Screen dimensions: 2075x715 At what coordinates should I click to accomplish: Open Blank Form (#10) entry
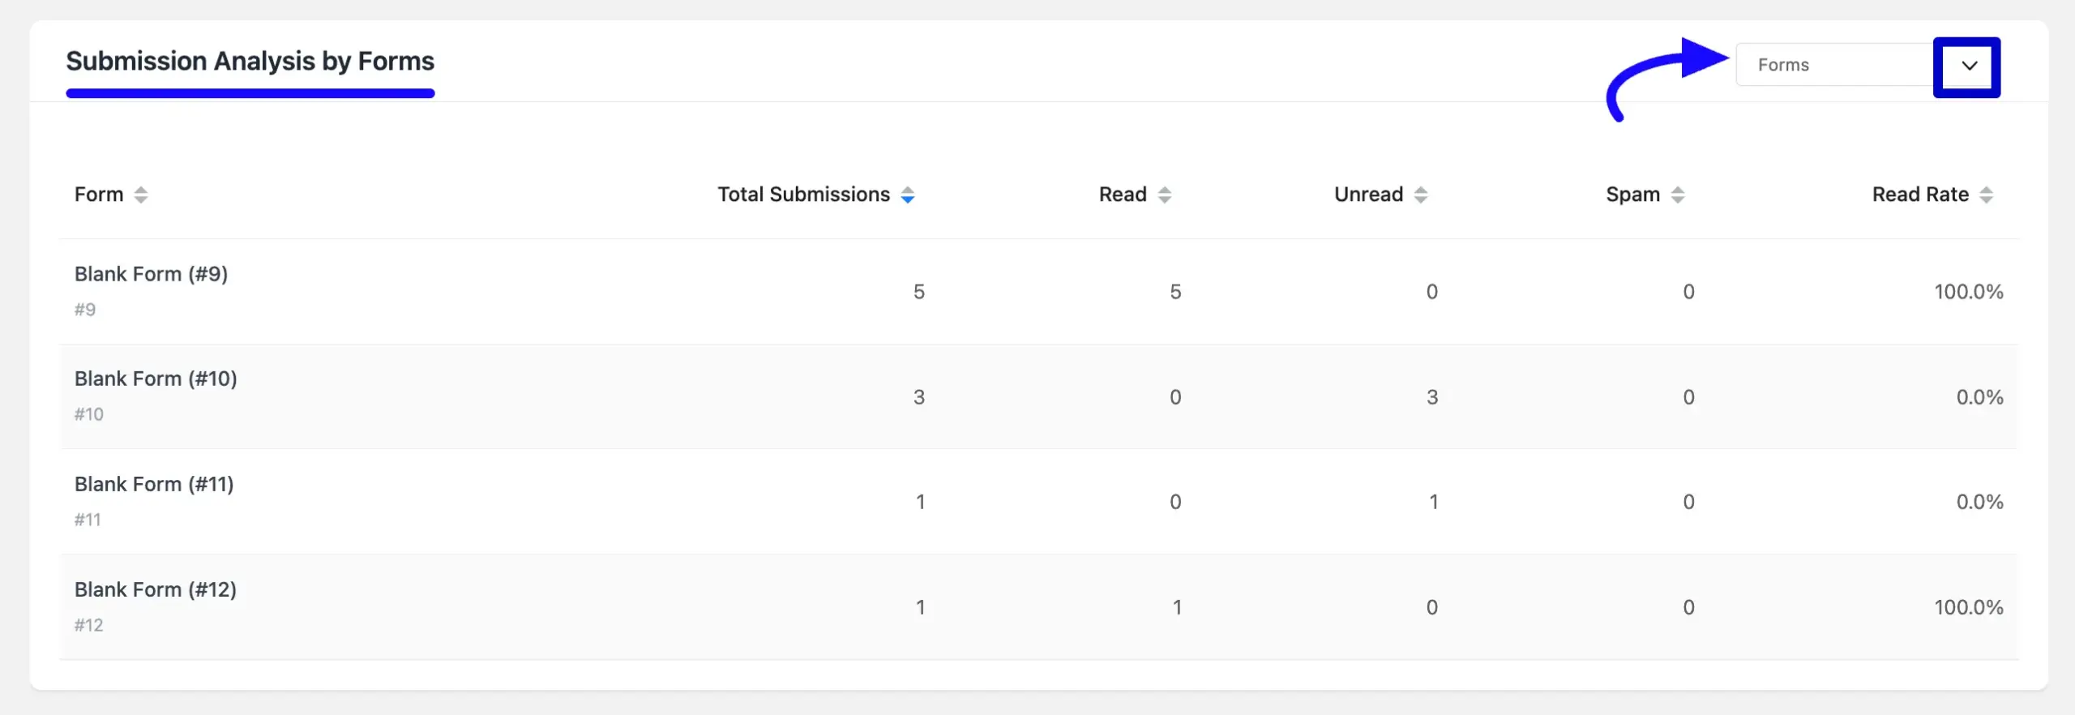(156, 379)
